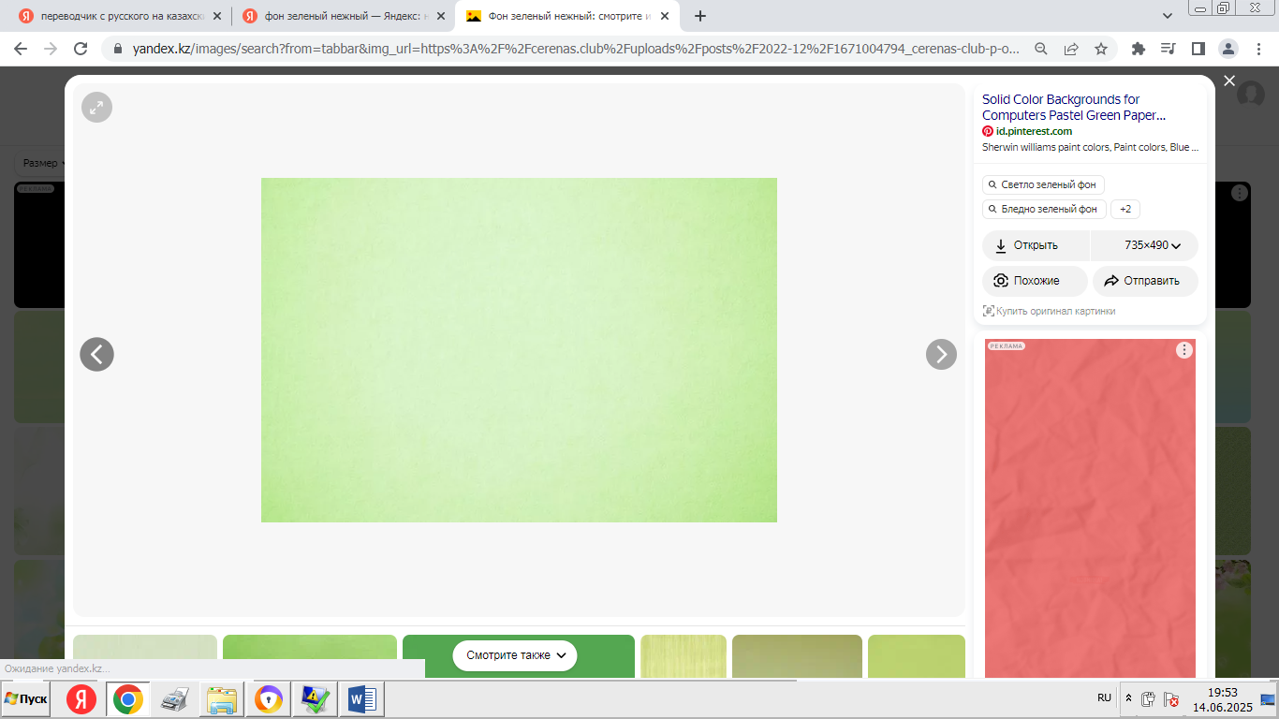The height and width of the screenshot is (719, 1279).
Task: Close the image viewer overlay
Action: 1229,81
